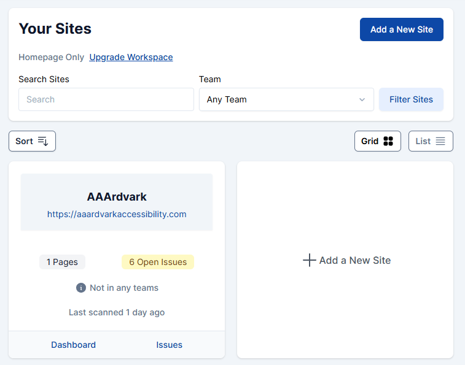Click the plus icon in the empty site card
The image size is (465, 365).
tap(310, 260)
